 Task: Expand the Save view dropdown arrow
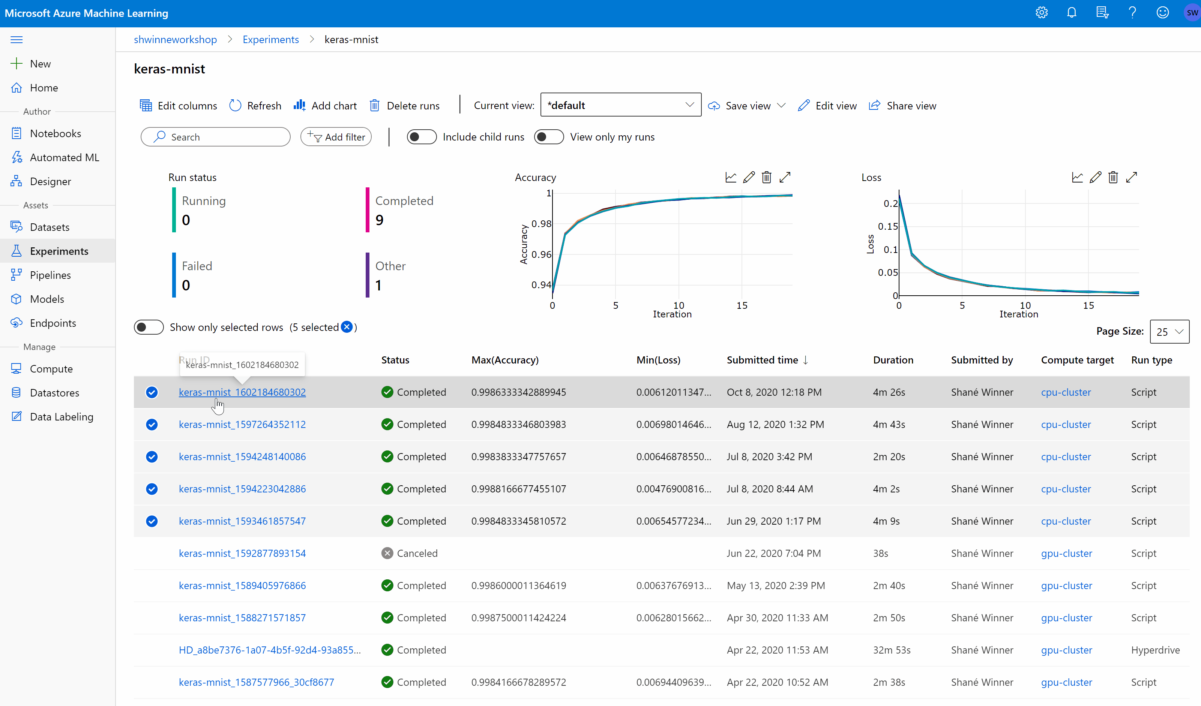[781, 105]
